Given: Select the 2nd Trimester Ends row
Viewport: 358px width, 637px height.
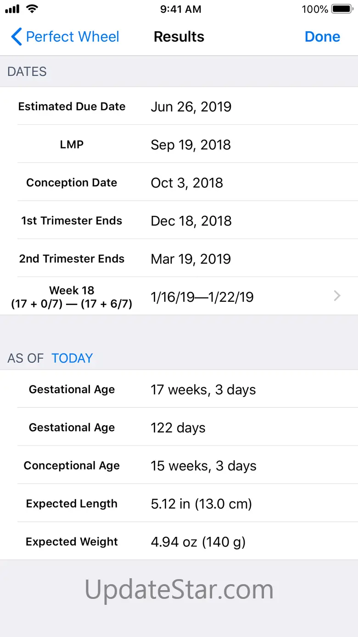Looking at the screenshot, I should [179, 259].
